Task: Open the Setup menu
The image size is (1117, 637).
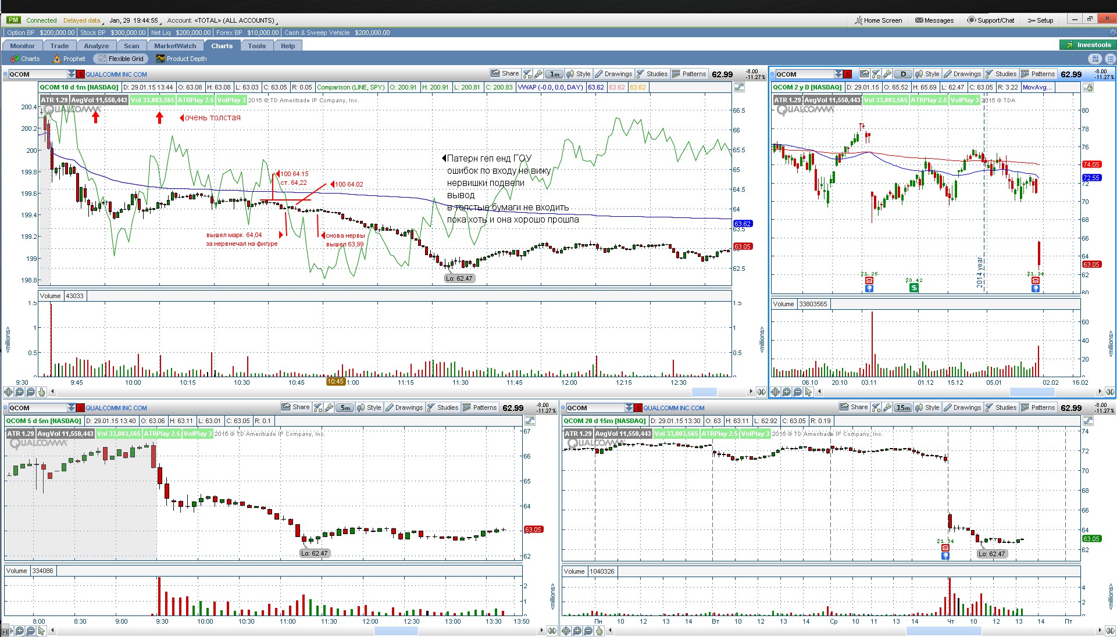Action: pyautogui.click(x=1041, y=20)
